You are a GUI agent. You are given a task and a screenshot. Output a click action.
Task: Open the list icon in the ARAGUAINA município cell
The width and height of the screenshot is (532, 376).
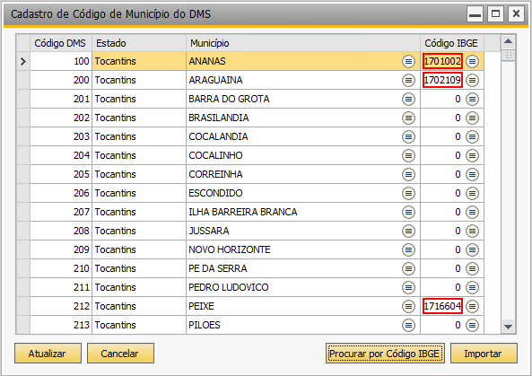tap(408, 81)
